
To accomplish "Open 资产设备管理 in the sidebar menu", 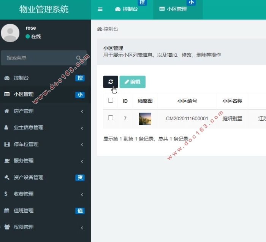I will tap(45, 177).
